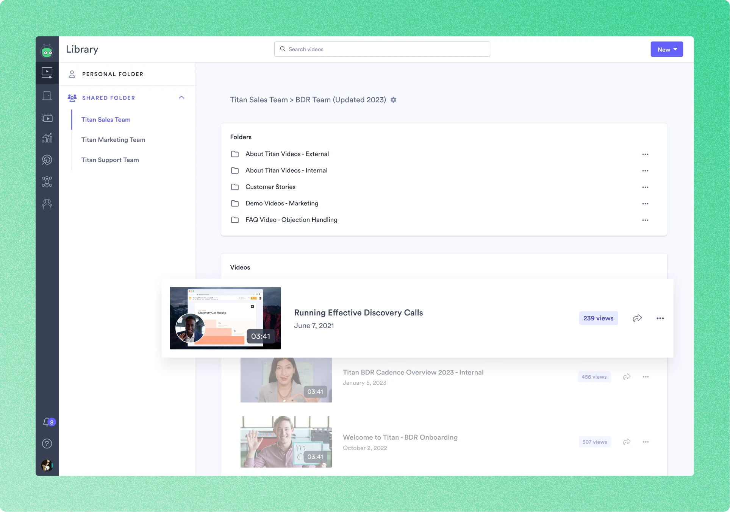Open Welcome to Titan BDR Onboarding thumbnail
730x512 pixels.
click(x=286, y=442)
